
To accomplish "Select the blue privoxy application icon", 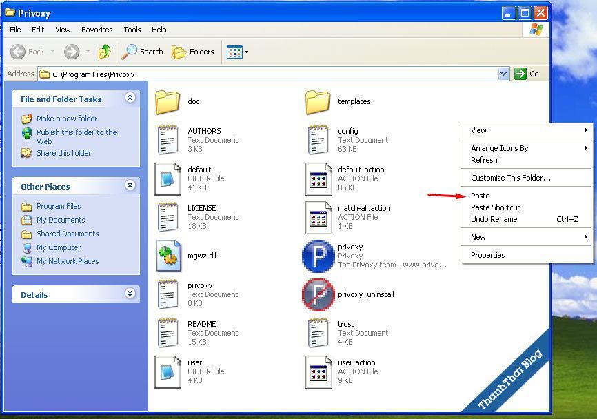I will point(318,256).
